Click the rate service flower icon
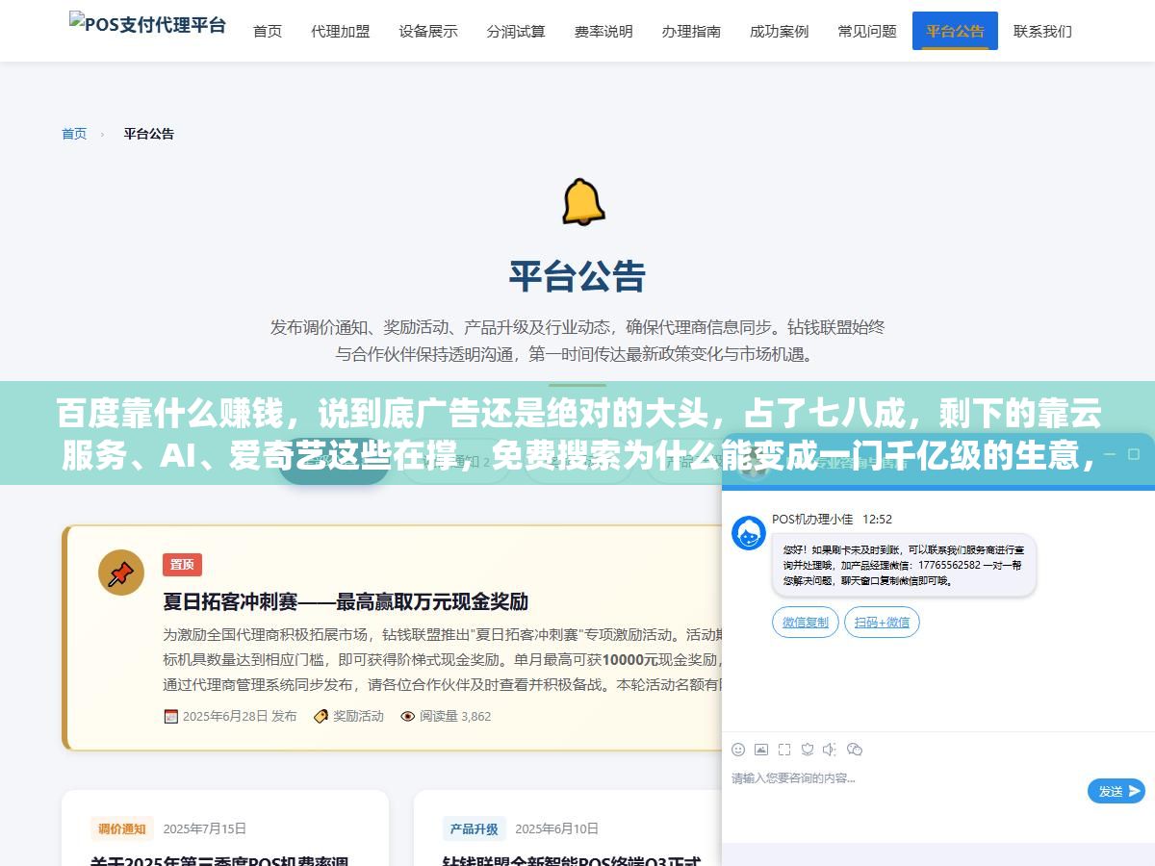This screenshot has height=866, width=1155. (808, 750)
